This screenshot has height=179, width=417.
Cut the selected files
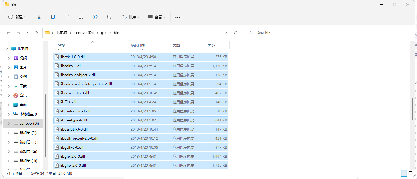[x=39, y=17]
